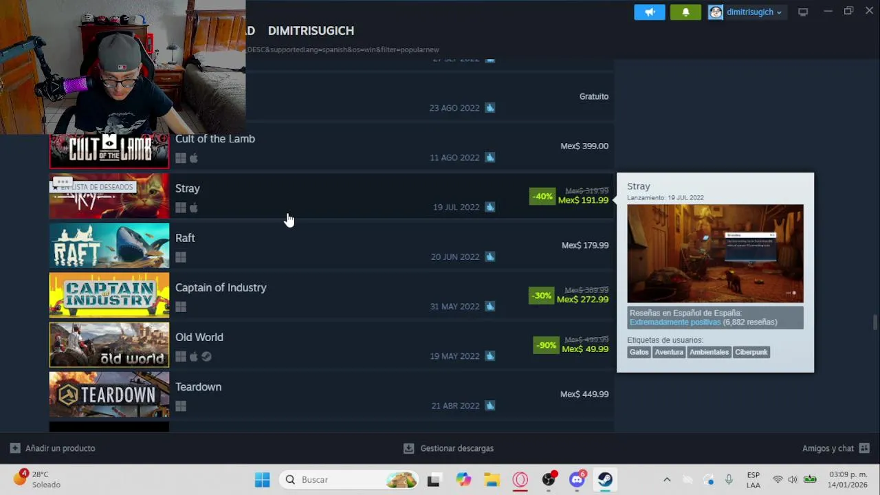Select the Captain of Industry title
Viewport: 880px width, 495px height.
coord(221,287)
